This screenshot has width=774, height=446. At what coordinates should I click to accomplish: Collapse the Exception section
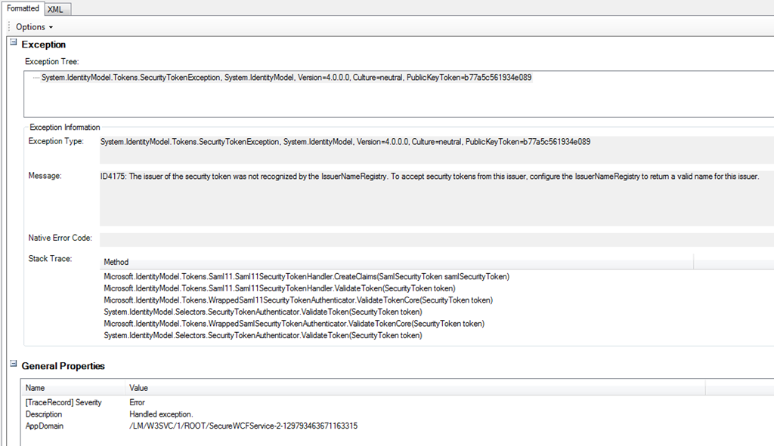click(x=13, y=44)
